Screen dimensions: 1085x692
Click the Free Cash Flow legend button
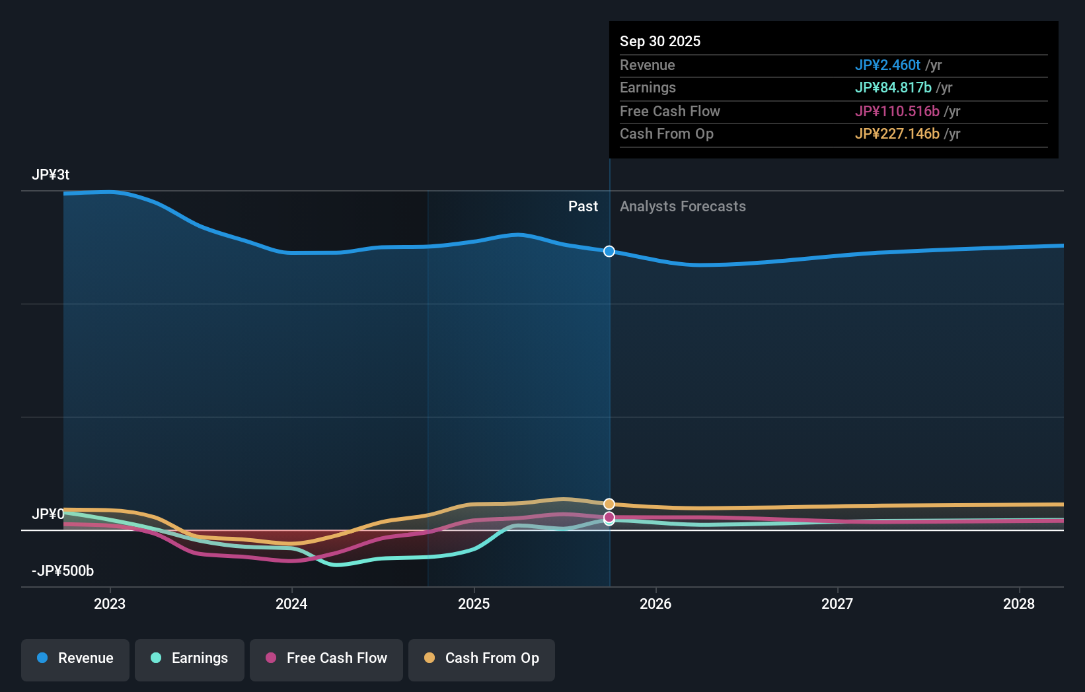326,658
